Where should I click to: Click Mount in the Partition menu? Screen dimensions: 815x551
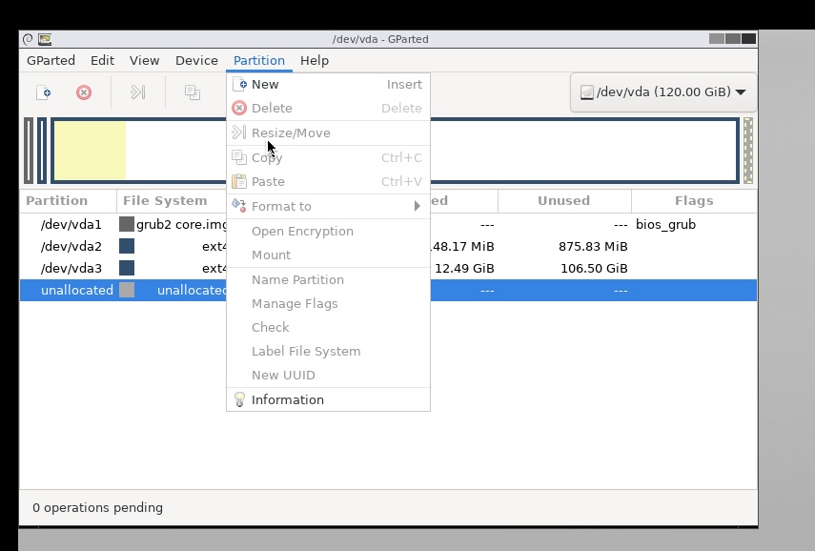point(328,255)
